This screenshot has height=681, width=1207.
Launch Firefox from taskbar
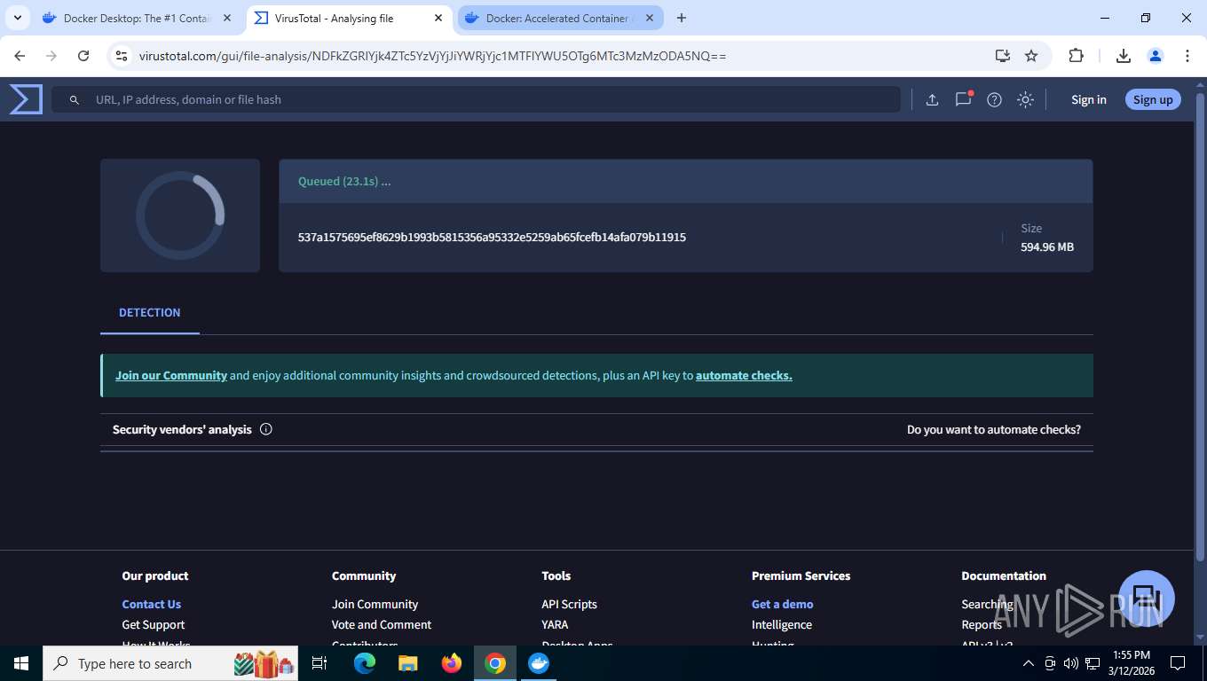pos(452,663)
